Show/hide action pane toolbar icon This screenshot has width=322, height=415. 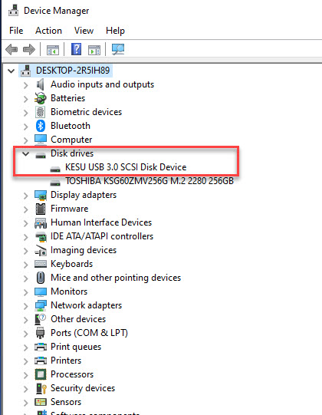tap(94, 50)
